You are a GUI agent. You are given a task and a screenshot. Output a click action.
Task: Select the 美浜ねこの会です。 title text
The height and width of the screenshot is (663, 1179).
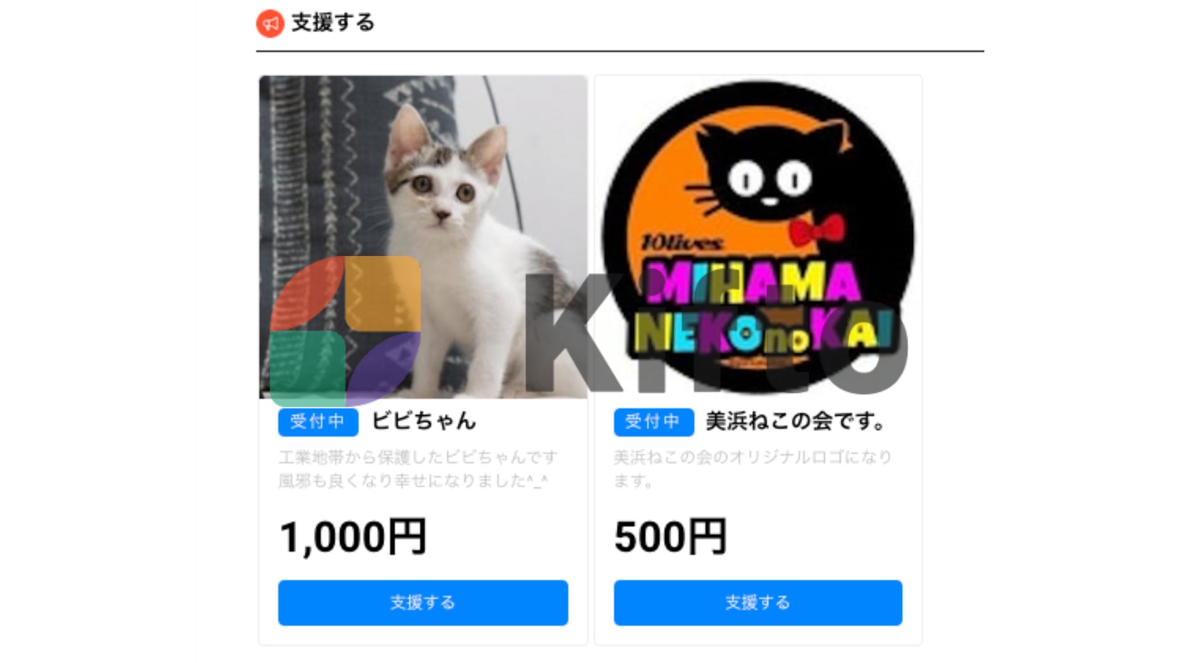[x=796, y=421]
